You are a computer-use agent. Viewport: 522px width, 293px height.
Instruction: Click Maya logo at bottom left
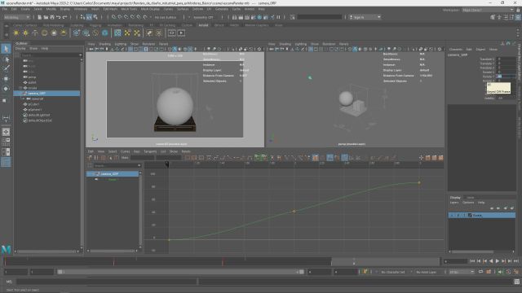click(6, 249)
